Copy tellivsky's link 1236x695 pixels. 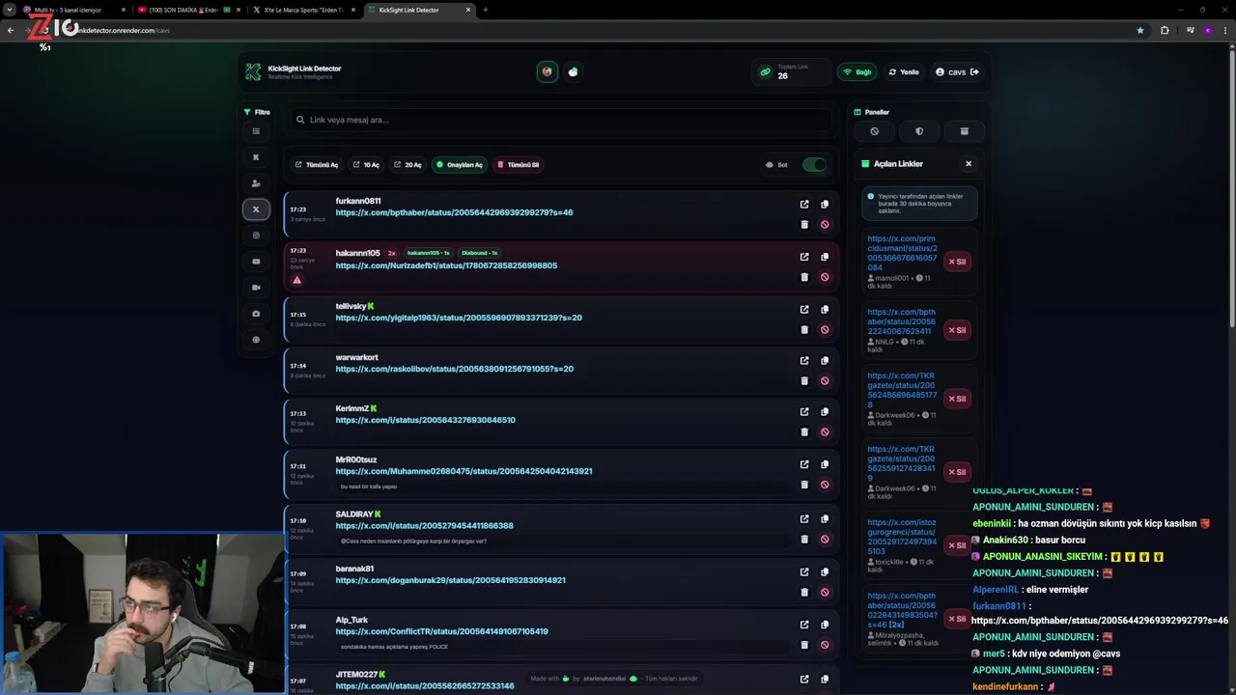point(825,310)
